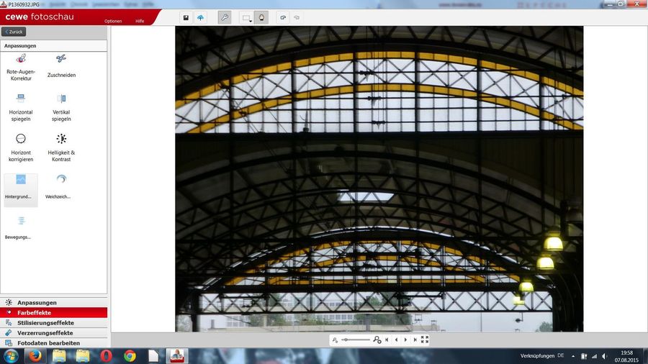Enter fullscreen view with arrows icon
648x364 pixels.
(424, 340)
